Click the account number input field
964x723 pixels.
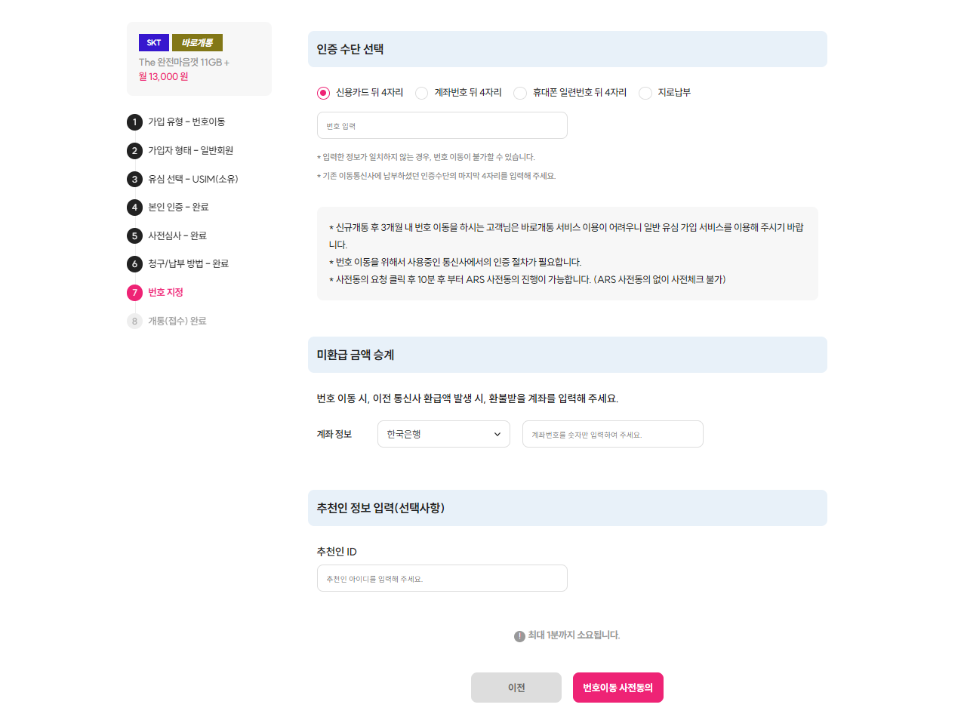pyautogui.click(x=612, y=434)
